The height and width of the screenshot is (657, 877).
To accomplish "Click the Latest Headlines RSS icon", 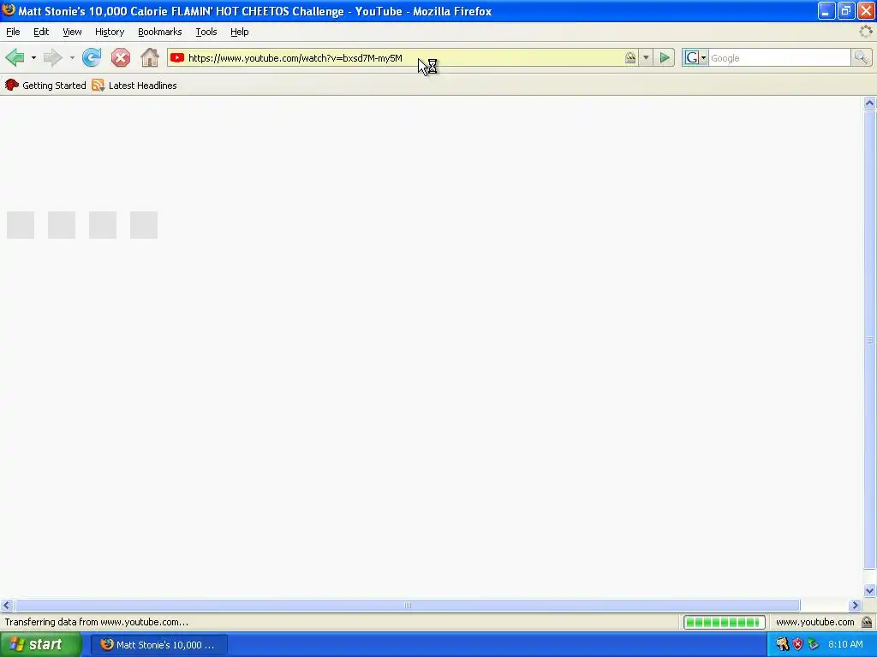I will coord(98,86).
